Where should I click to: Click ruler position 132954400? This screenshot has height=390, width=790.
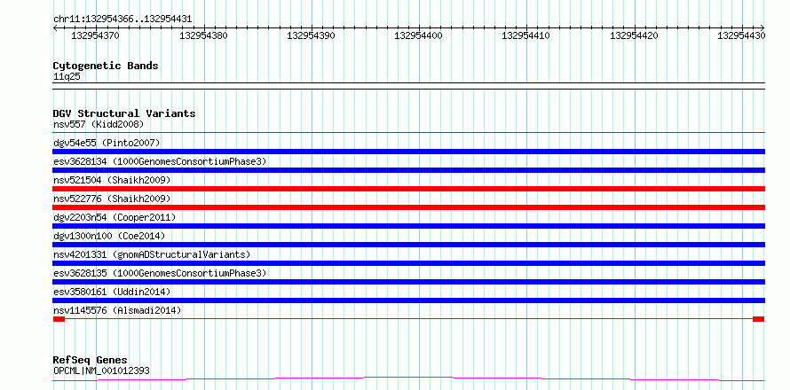point(419,35)
